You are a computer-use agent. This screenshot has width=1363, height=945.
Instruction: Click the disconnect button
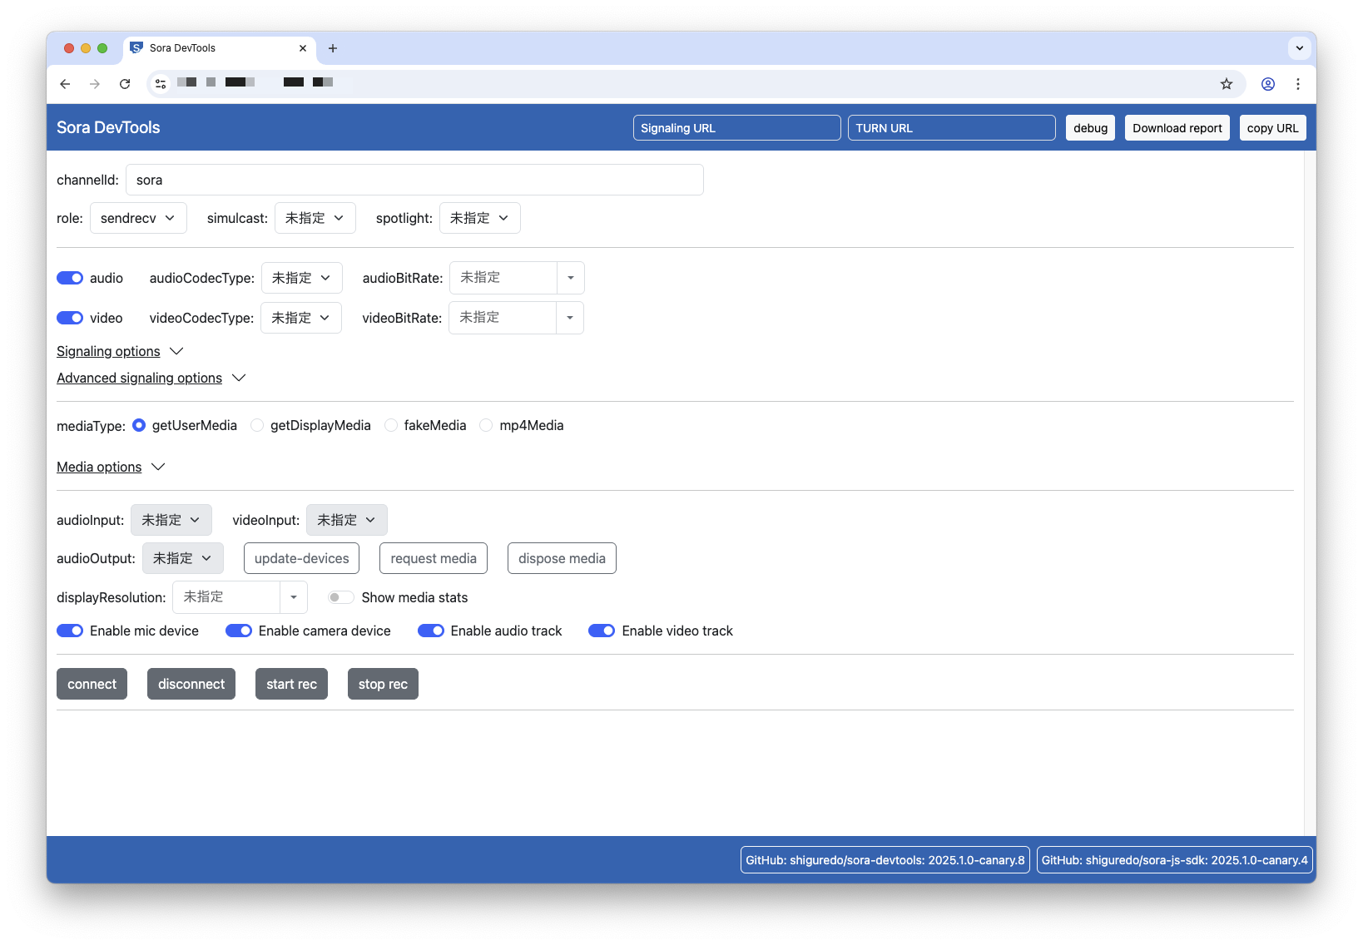click(191, 684)
